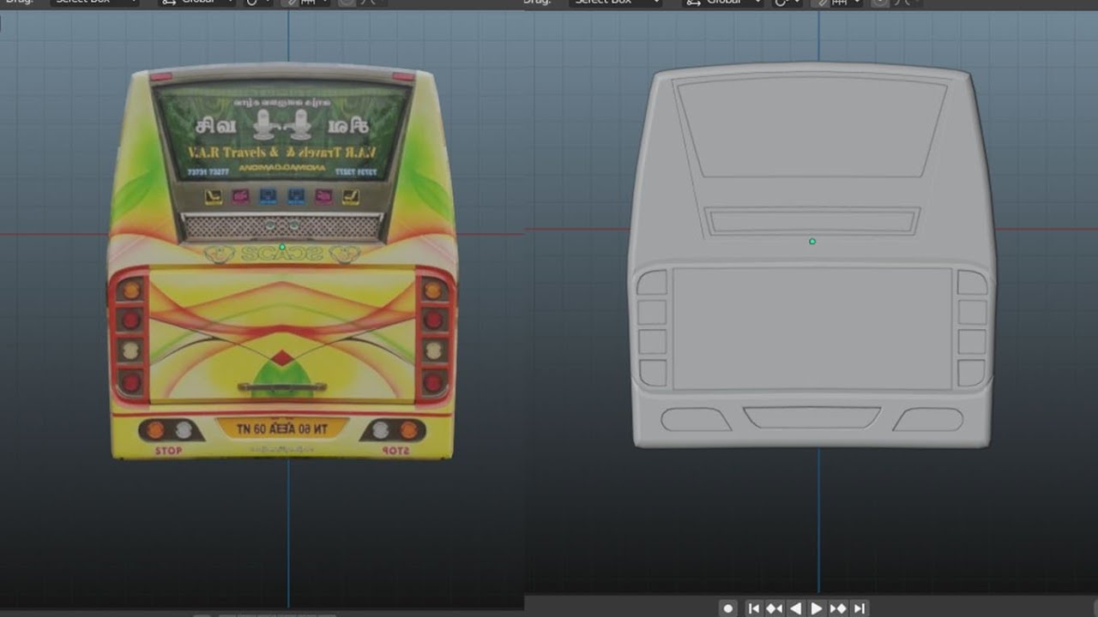Open snapping options in left viewport header

point(313,3)
